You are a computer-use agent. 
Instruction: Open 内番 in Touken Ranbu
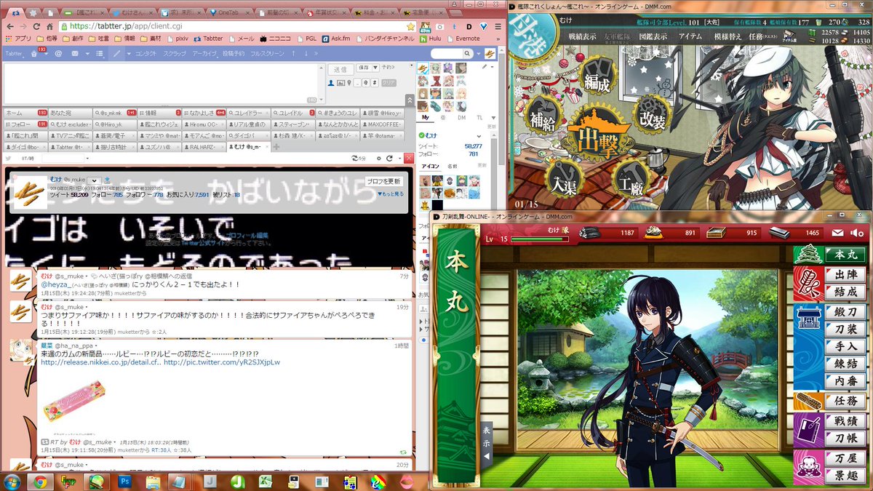click(x=847, y=381)
